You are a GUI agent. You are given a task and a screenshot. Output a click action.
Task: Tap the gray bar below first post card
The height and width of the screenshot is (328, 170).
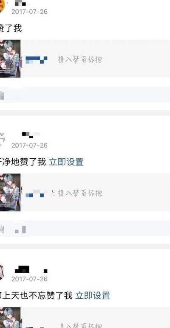tap(85, 95)
